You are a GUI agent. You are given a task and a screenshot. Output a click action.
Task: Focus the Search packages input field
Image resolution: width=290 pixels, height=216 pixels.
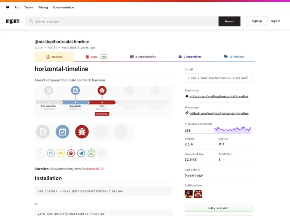click(x=122, y=21)
